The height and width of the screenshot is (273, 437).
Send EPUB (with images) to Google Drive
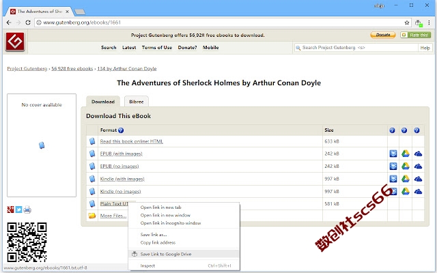click(x=405, y=154)
